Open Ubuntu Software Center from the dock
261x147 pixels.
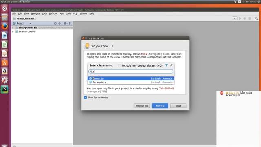pyautogui.click(x=4, y=62)
